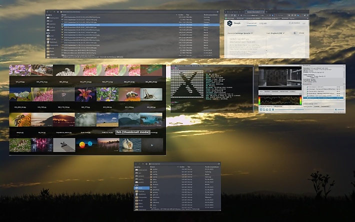Click the browser reload icon
Image resolution: width=355 pixels, height=222 pixels.
233,15
